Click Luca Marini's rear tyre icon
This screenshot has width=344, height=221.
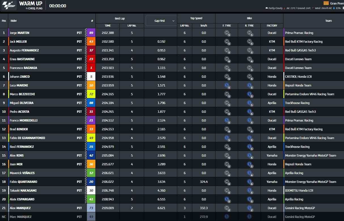[x=249, y=86]
